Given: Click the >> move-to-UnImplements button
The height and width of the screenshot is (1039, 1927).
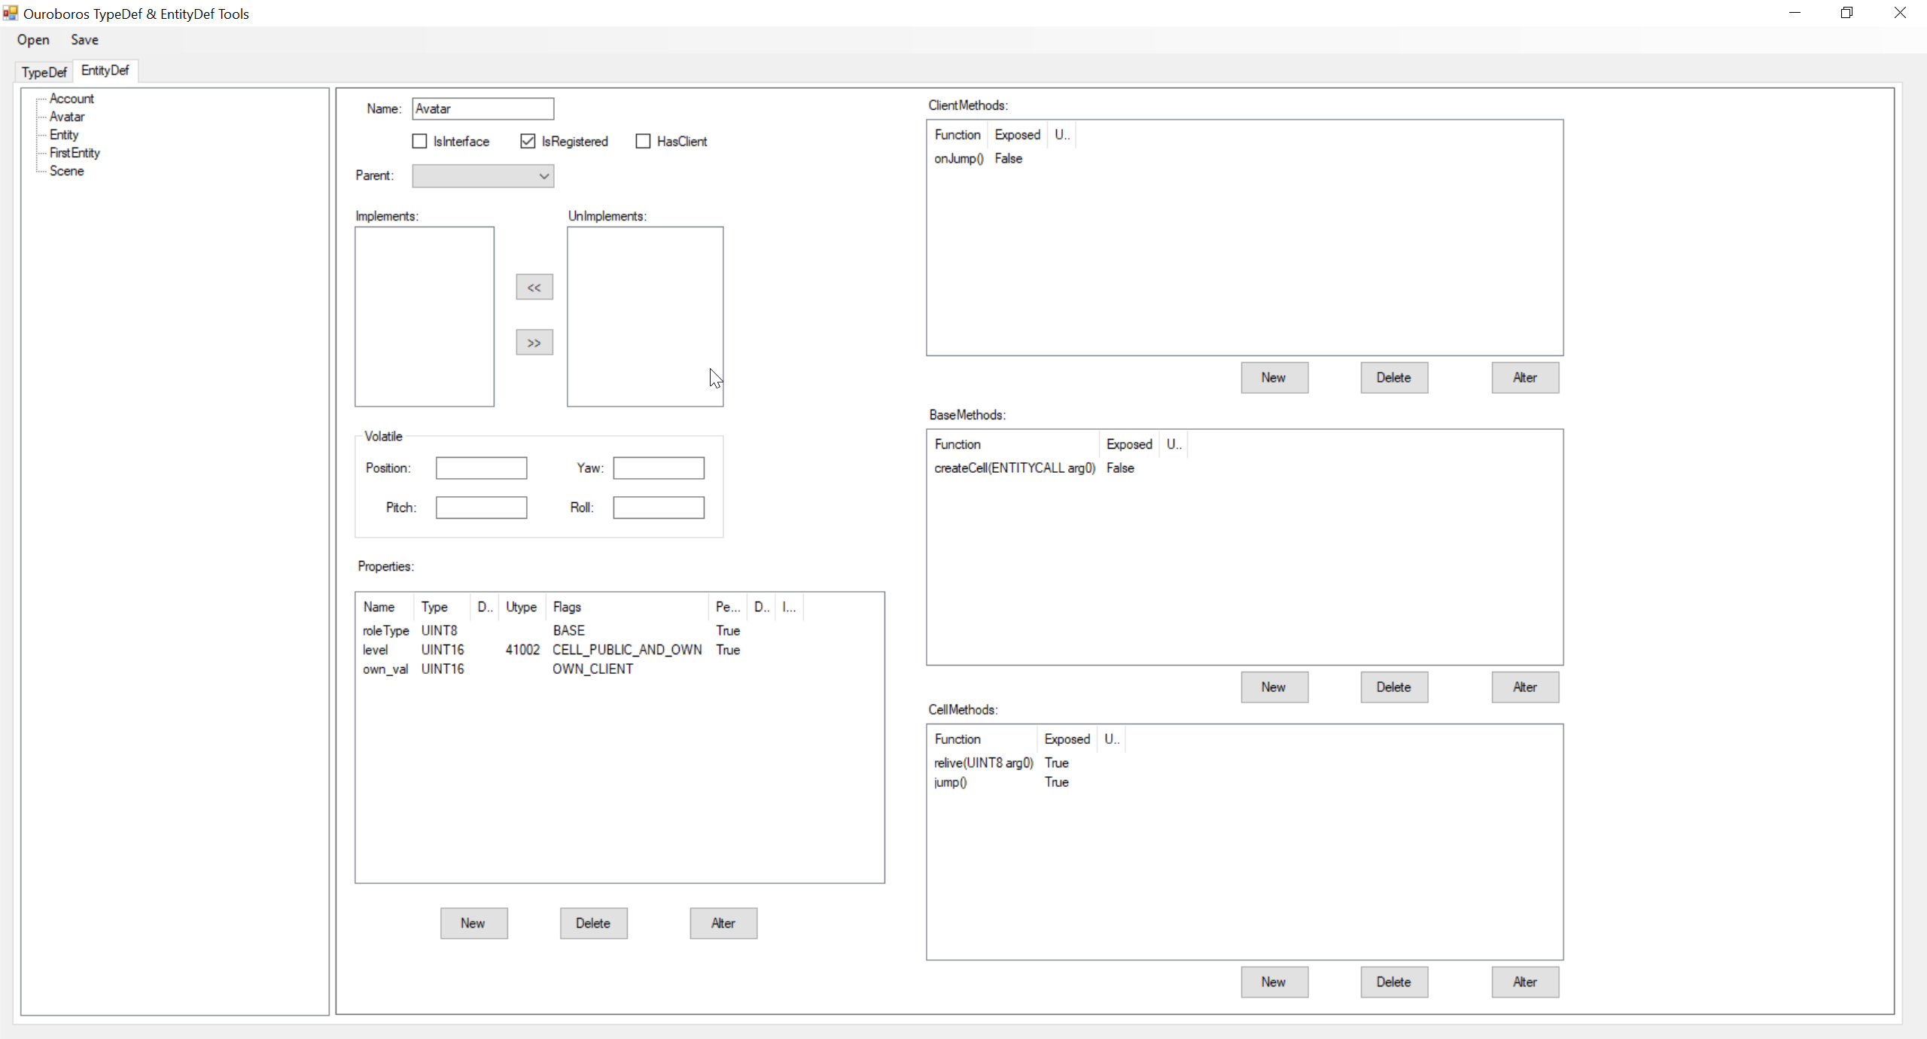Looking at the screenshot, I should (534, 343).
